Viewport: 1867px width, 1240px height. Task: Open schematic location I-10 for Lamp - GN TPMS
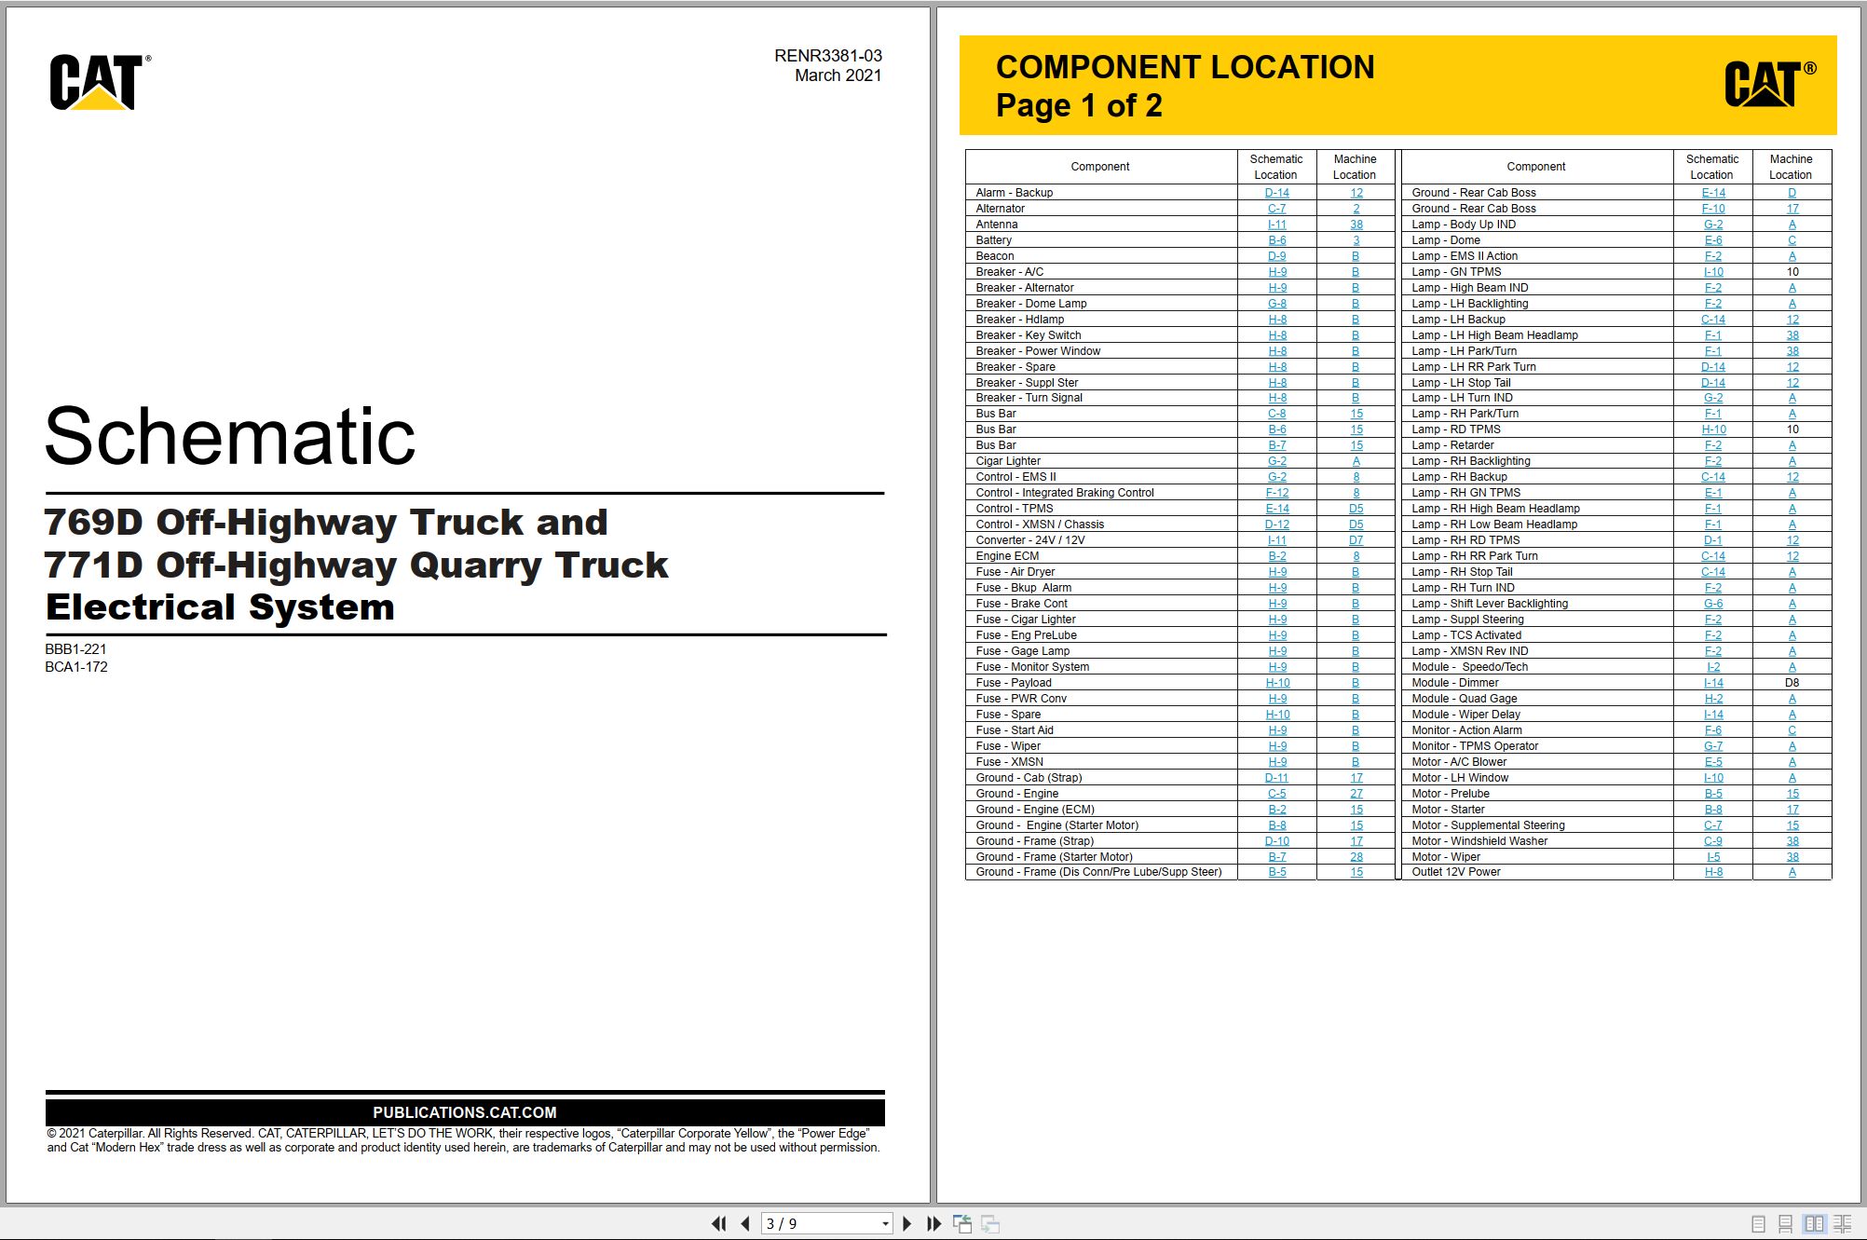[x=1713, y=272]
